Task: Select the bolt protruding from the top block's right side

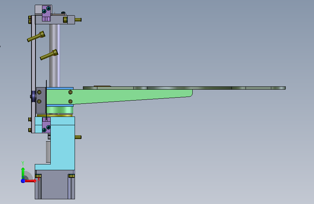Action: pos(78,20)
